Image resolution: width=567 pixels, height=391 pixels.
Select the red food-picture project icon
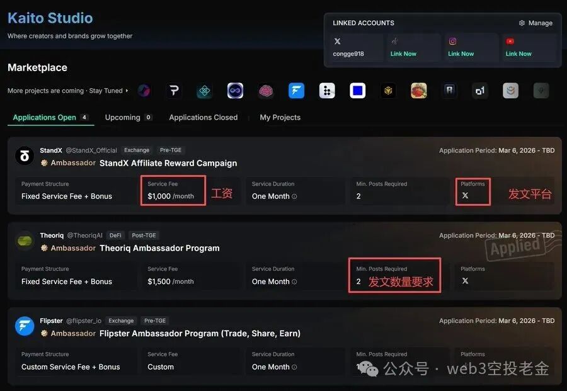point(419,90)
